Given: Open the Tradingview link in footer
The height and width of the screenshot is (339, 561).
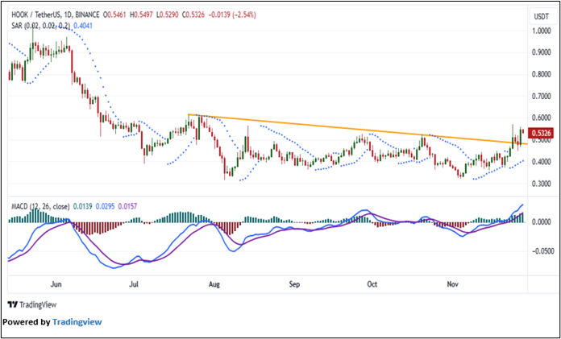Looking at the screenshot, I should tap(77, 322).
